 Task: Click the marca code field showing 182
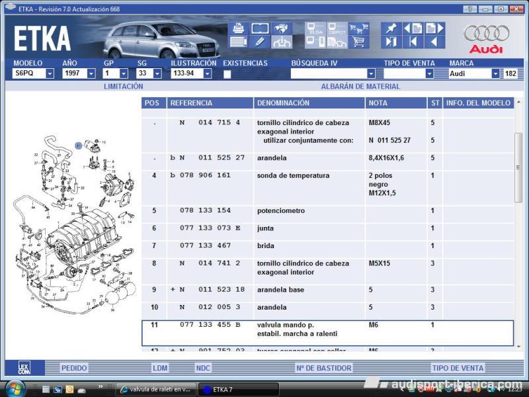coord(510,73)
